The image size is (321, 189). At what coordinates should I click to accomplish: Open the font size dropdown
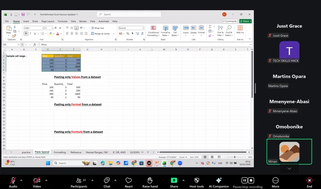tap(52, 28)
